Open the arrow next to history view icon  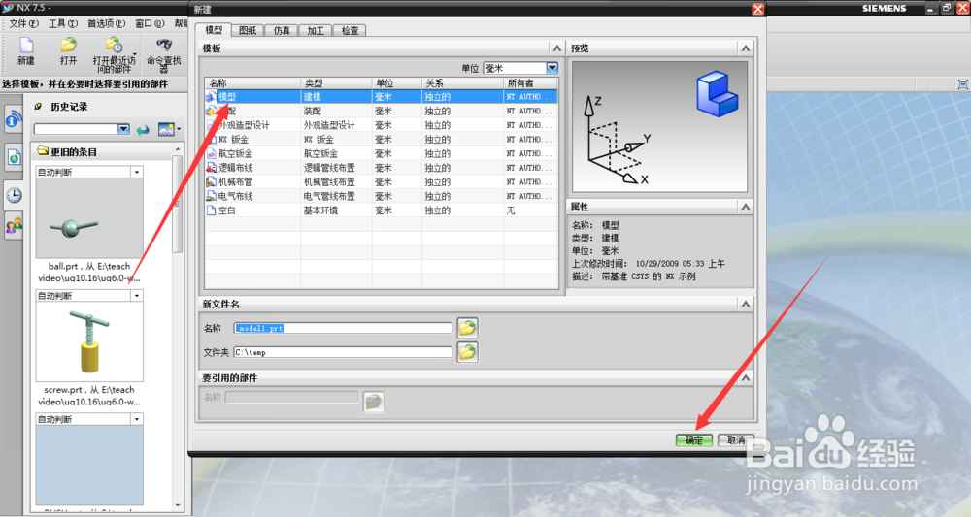(179, 129)
